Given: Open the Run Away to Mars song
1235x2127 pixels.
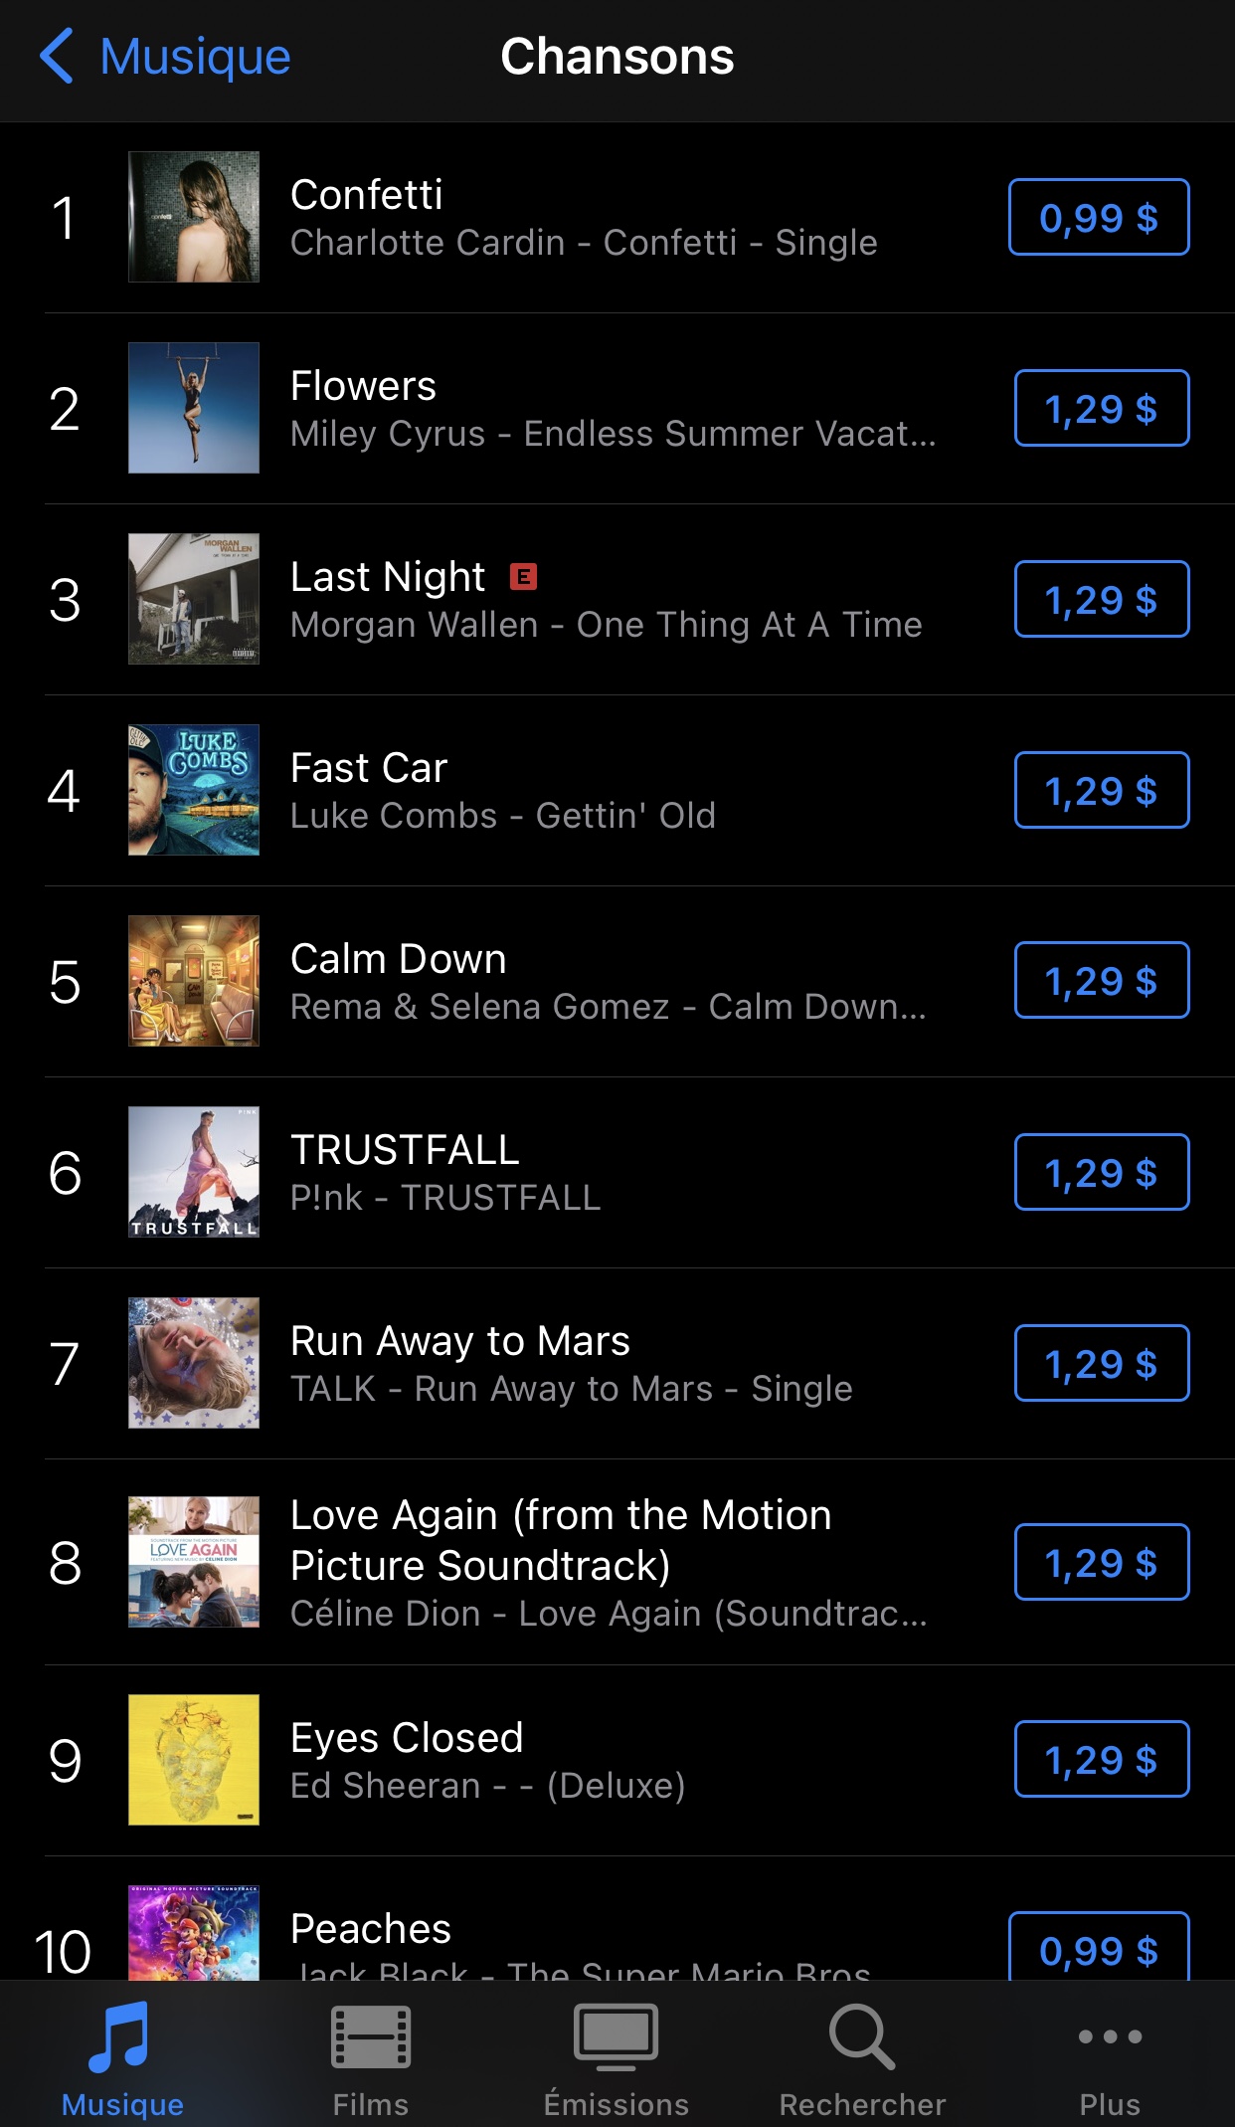Looking at the screenshot, I should (459, 1342).
